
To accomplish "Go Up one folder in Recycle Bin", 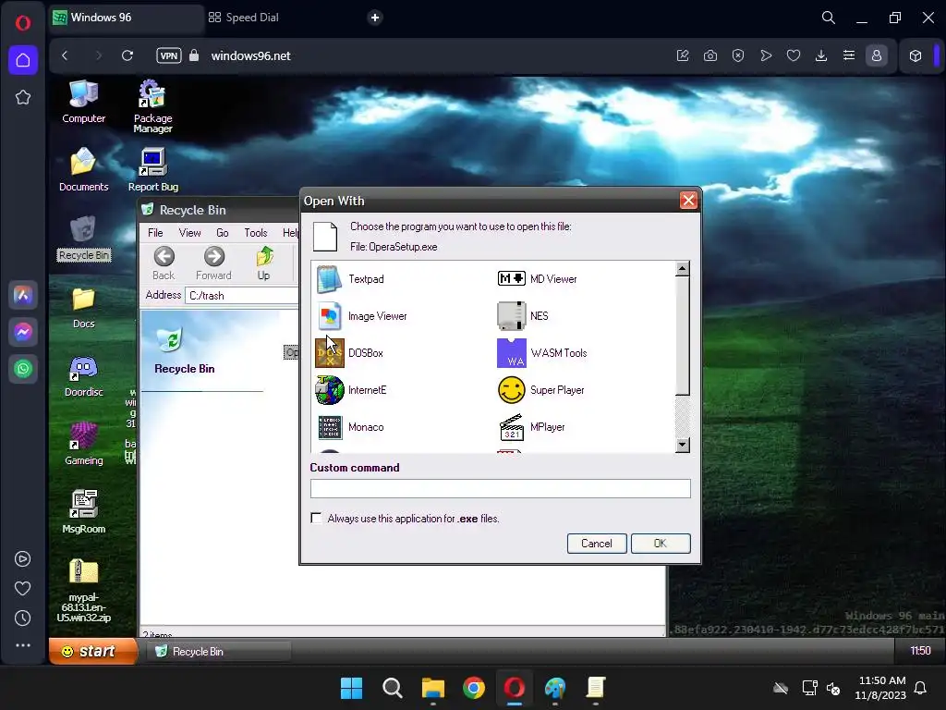I will point(263,263).
